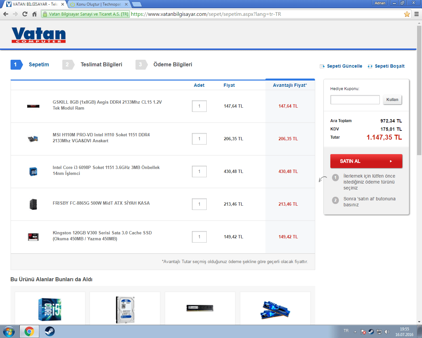Screen dimensions: 422x338
Task: Click the TR language indicator in taskbar
Action: pos(346,331)
